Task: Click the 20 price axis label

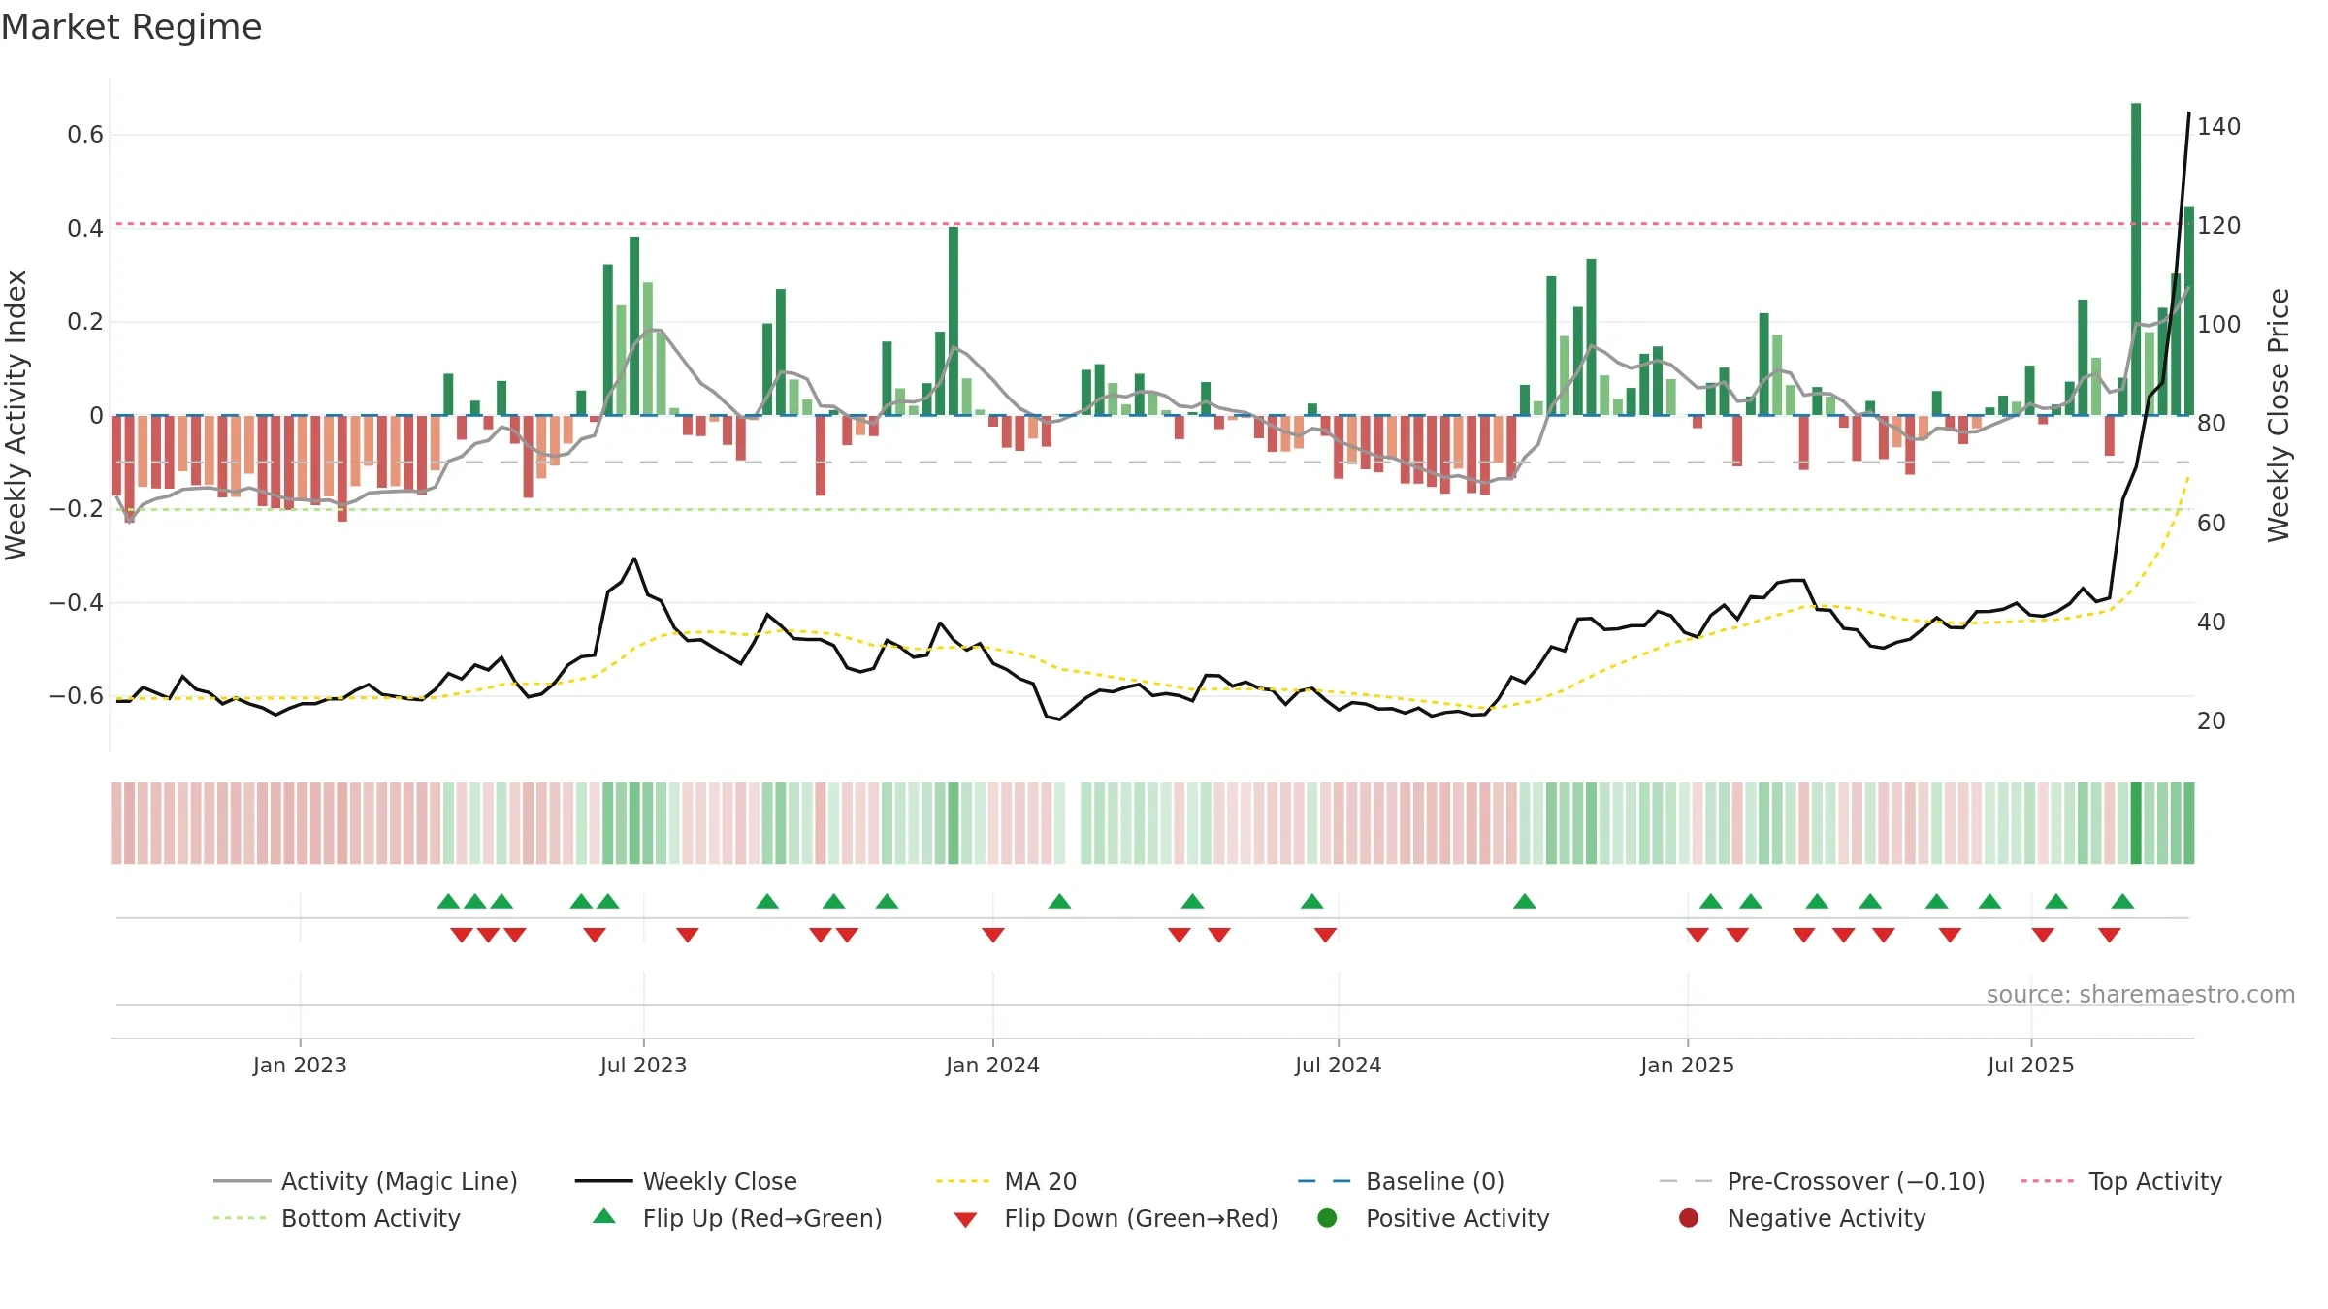Action: [x=2212, y=721]
